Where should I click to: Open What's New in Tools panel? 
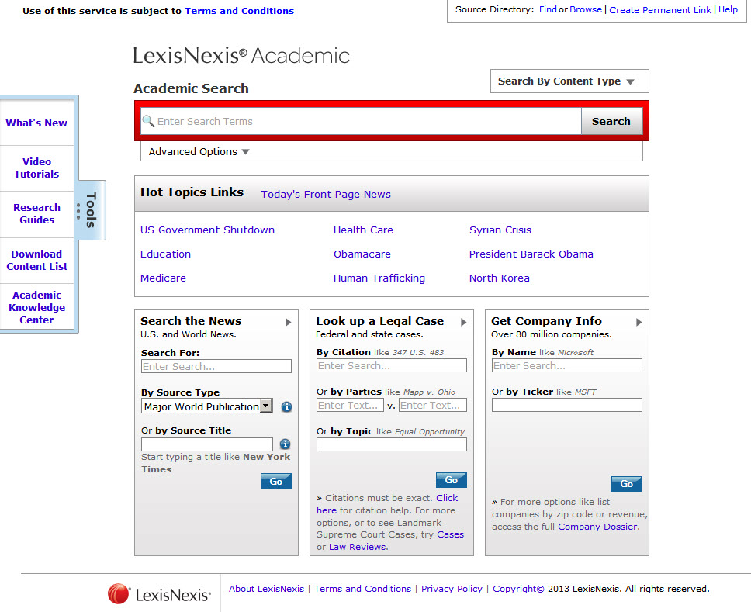[x=36, y=123]
